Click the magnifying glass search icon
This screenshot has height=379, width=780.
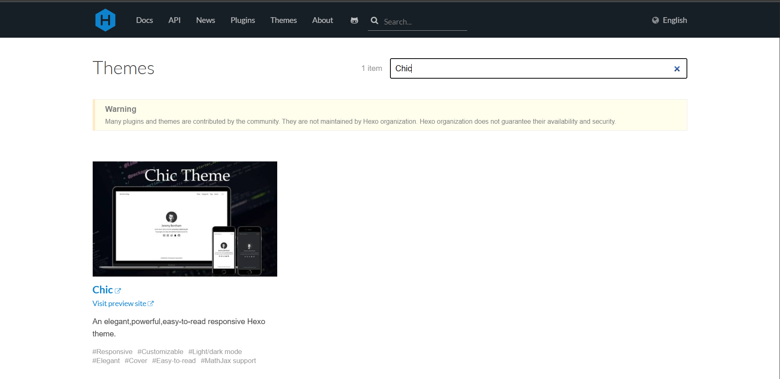(x=374, y=20)
